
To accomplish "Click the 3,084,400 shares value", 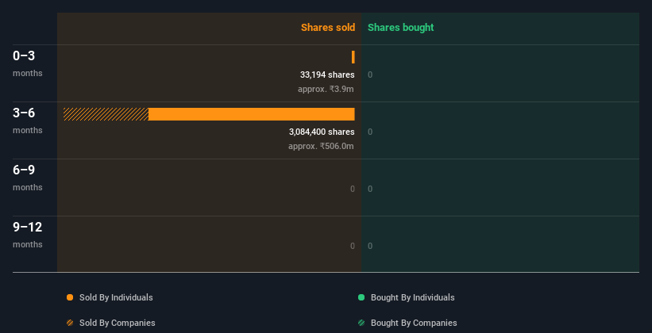I will 322,132.
